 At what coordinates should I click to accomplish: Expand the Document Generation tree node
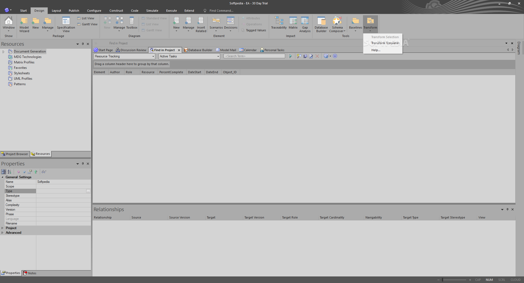tap(3, 51)
